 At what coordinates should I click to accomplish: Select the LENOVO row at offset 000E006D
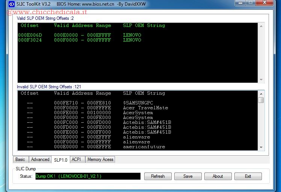click(80, 35)
